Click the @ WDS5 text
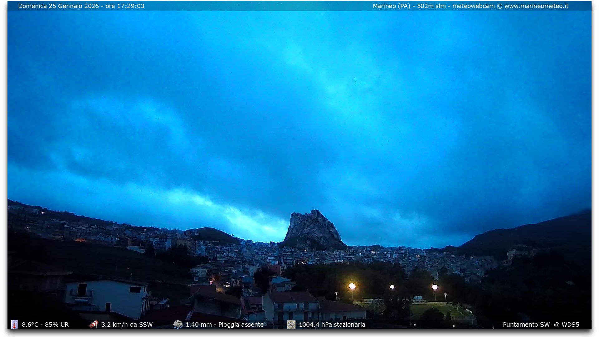 click(567, 325)
